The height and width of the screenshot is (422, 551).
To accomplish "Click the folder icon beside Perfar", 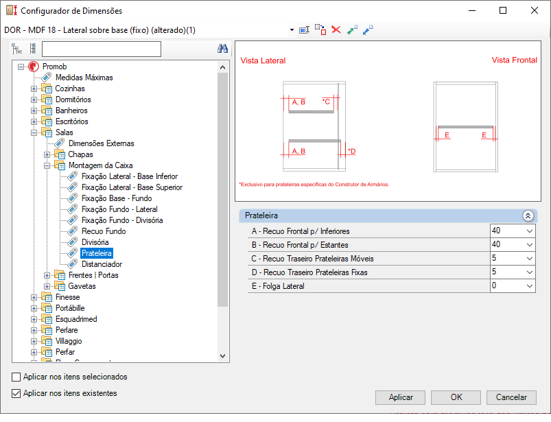I will (47, 352).
